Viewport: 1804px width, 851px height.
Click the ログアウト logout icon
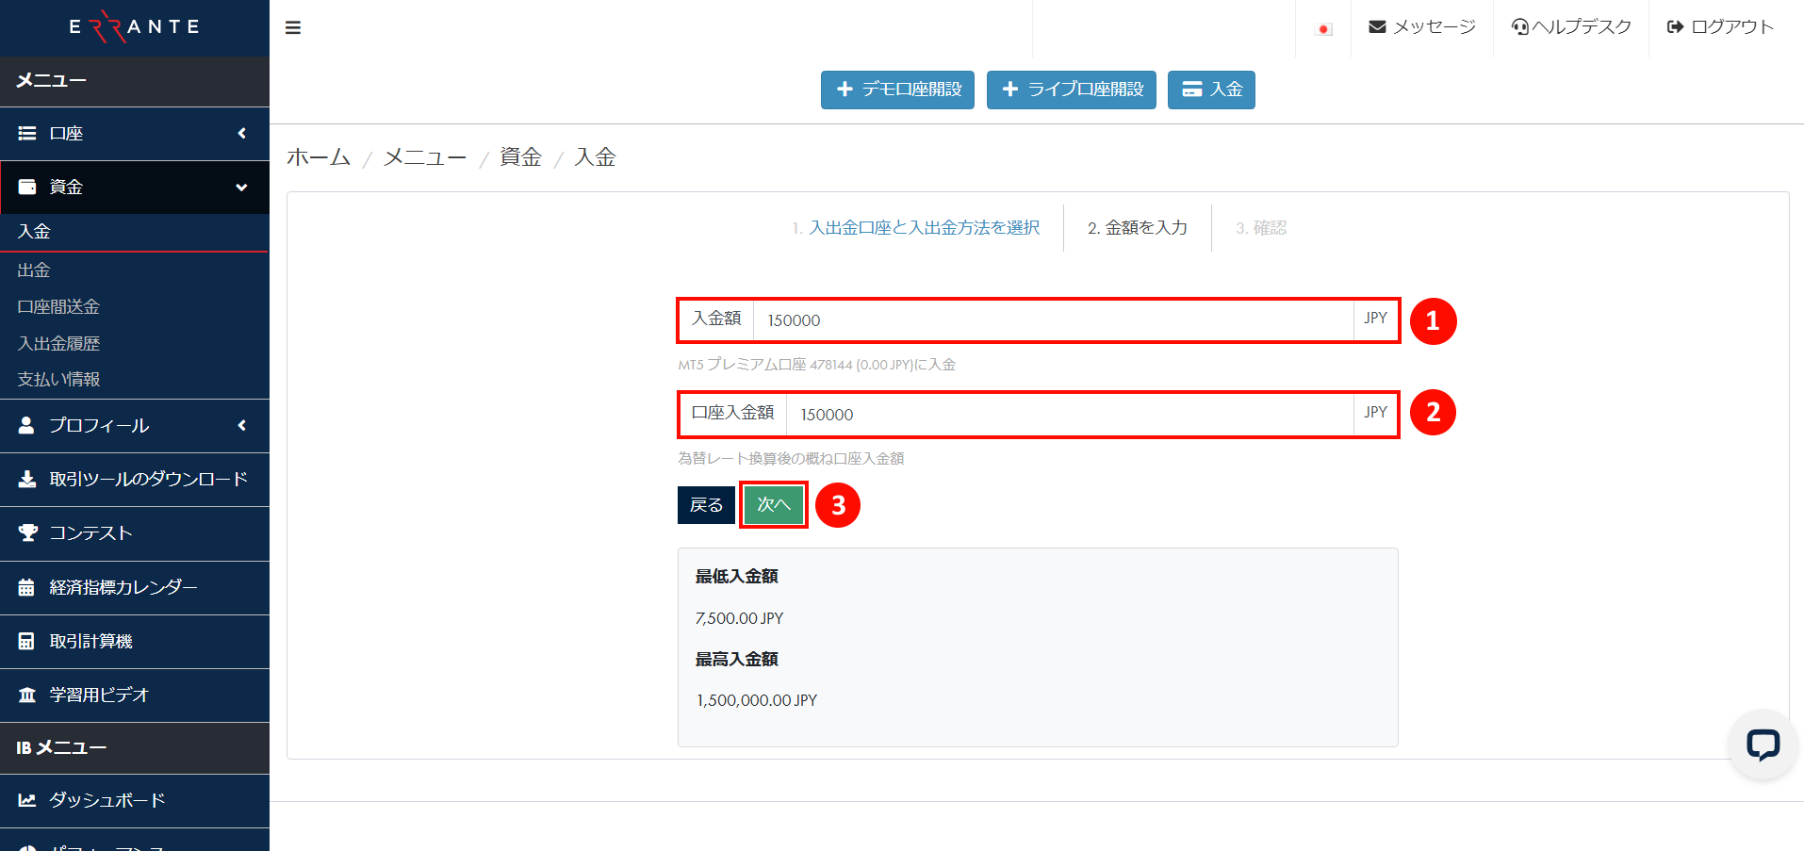click(1675, 27)
